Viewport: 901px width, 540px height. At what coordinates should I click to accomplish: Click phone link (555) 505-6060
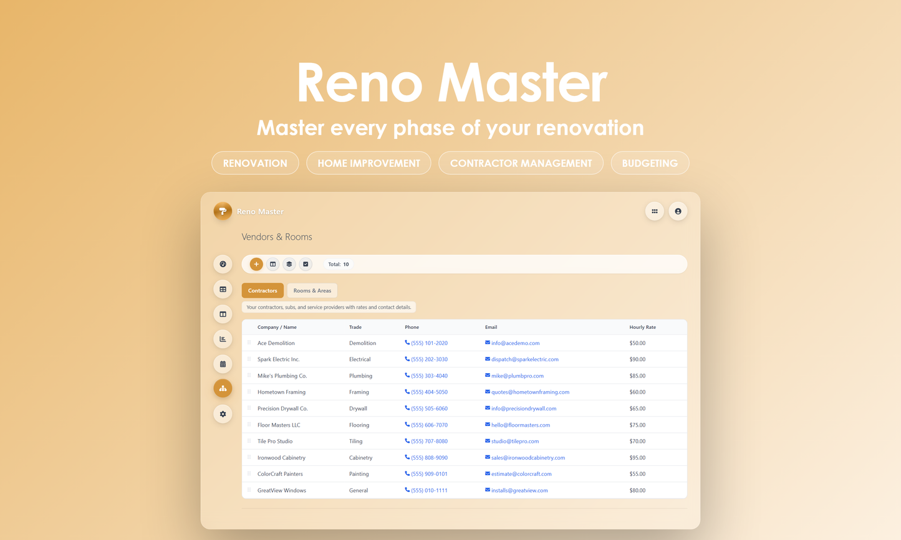(426, 409)
